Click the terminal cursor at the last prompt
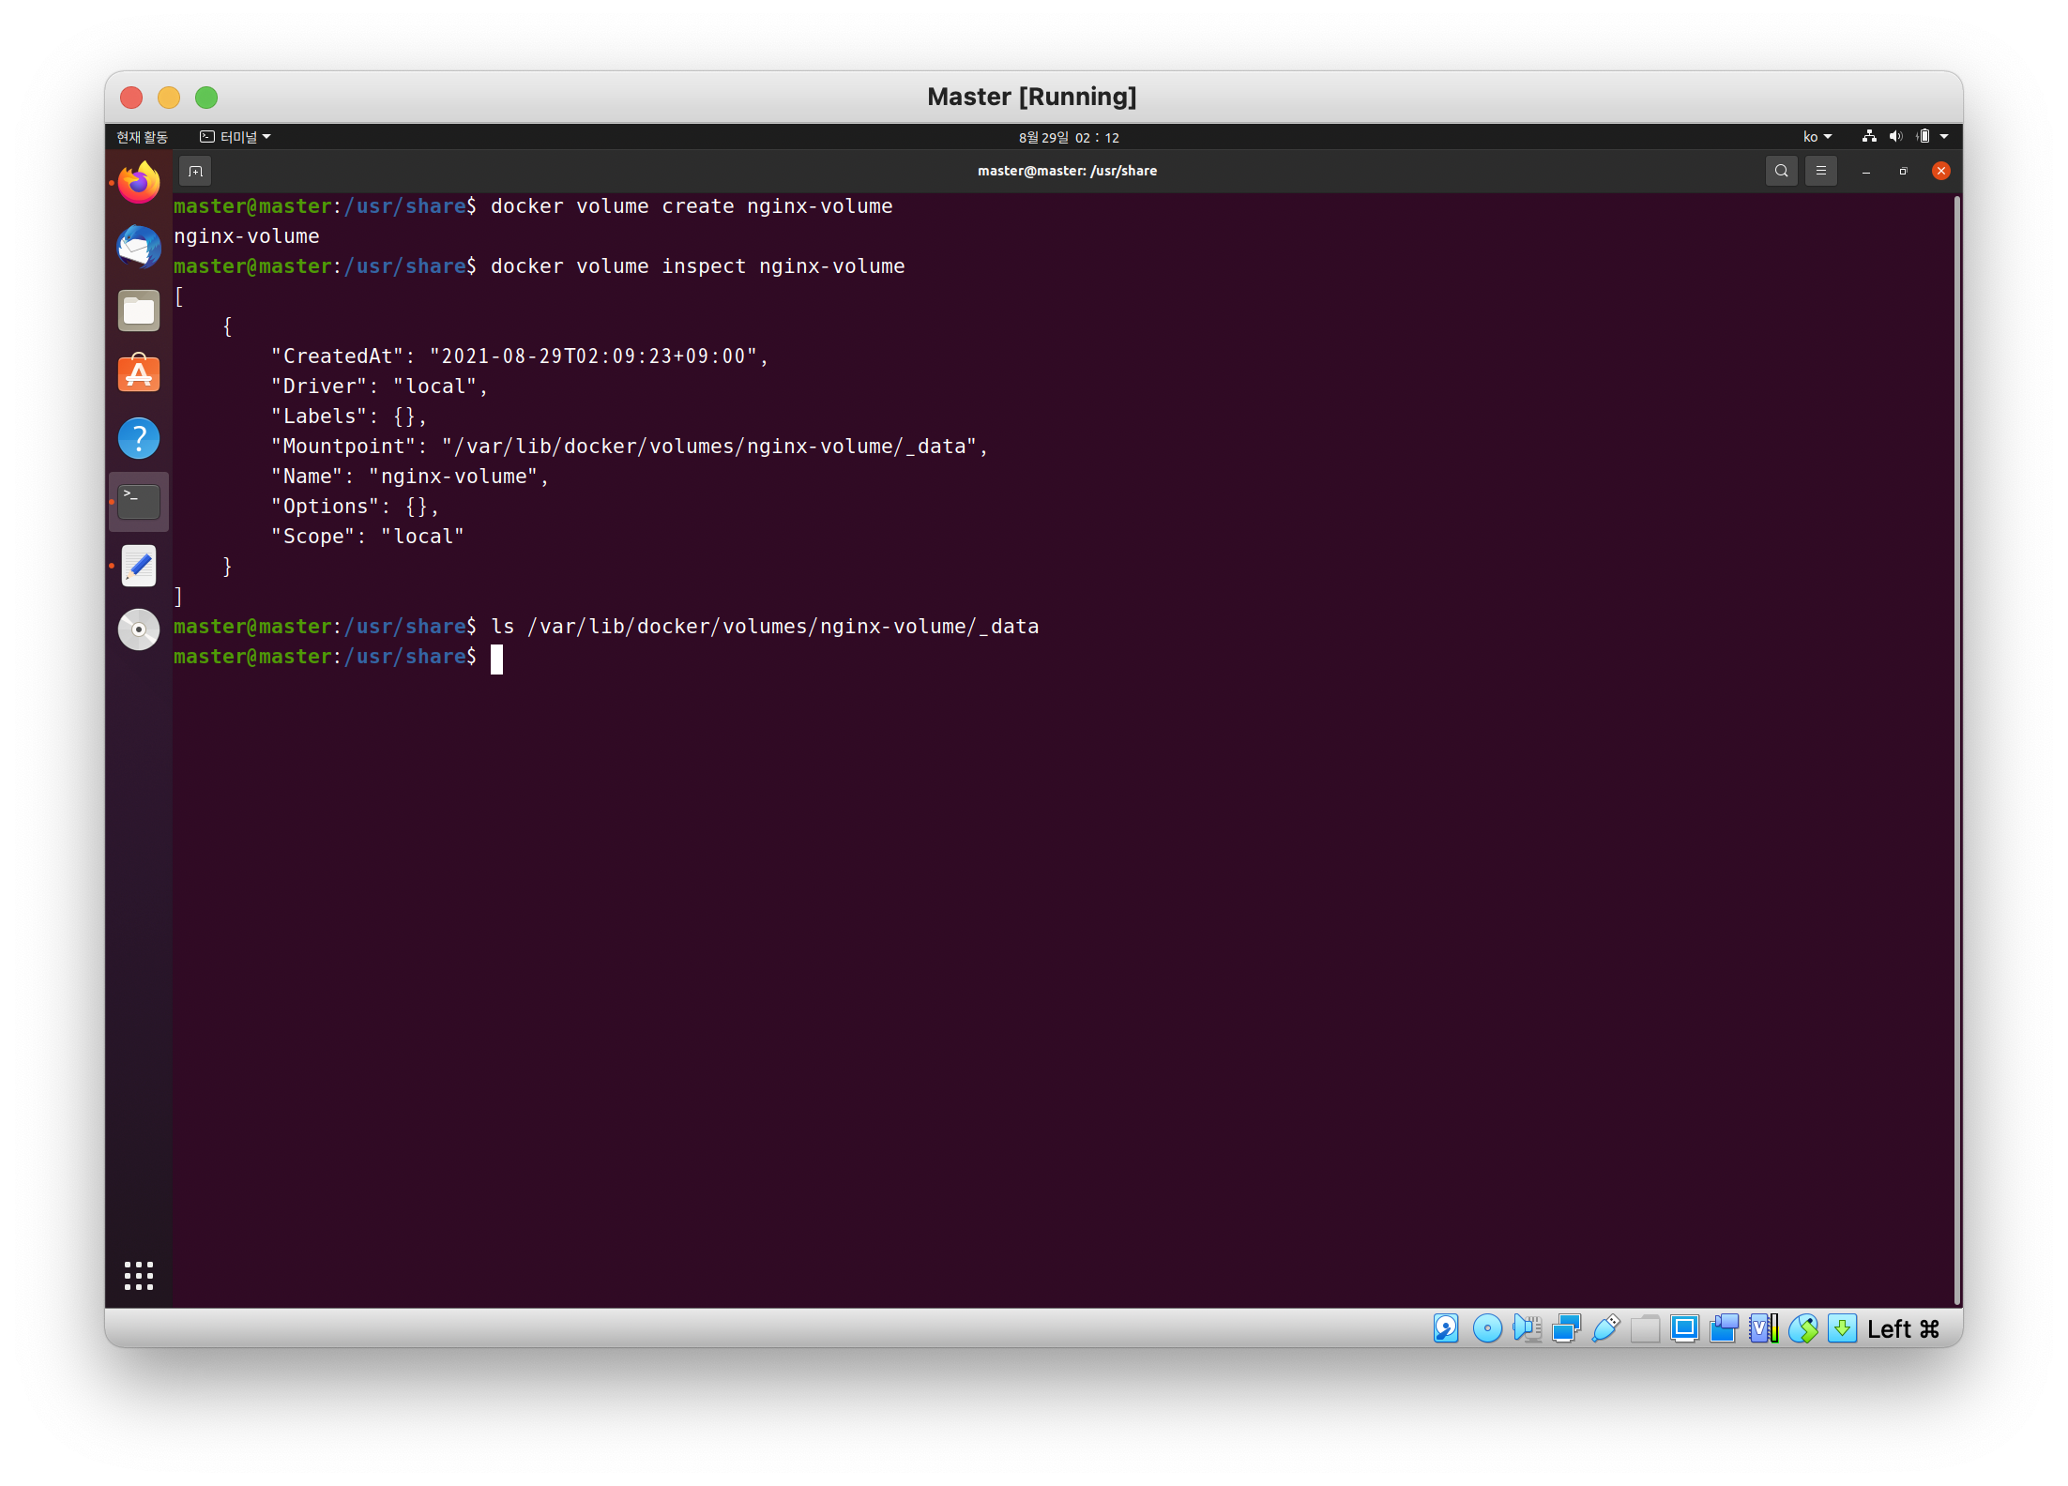 (x=497, y=659)
